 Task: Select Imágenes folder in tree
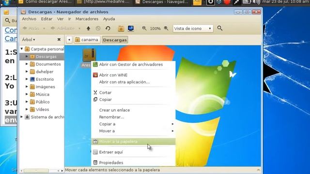(43, 87)
